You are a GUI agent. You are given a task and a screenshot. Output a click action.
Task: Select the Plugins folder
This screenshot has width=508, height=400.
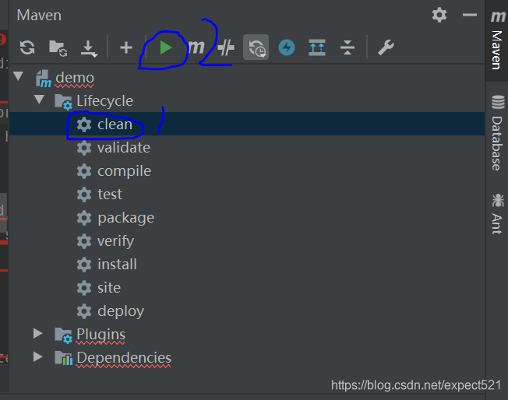click(101, 335)
